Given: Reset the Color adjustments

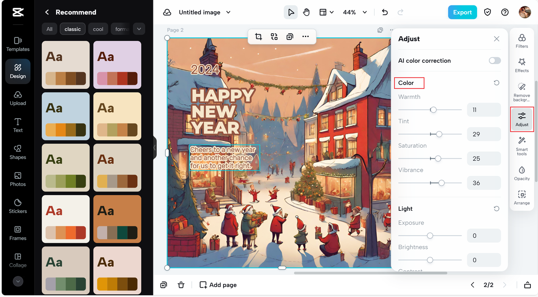Looking at the screenshot, I should click(496, 83).
